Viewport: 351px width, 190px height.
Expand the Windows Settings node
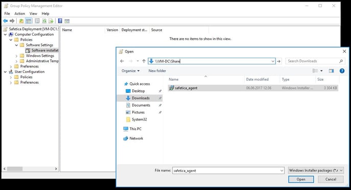tap(16, 56)
